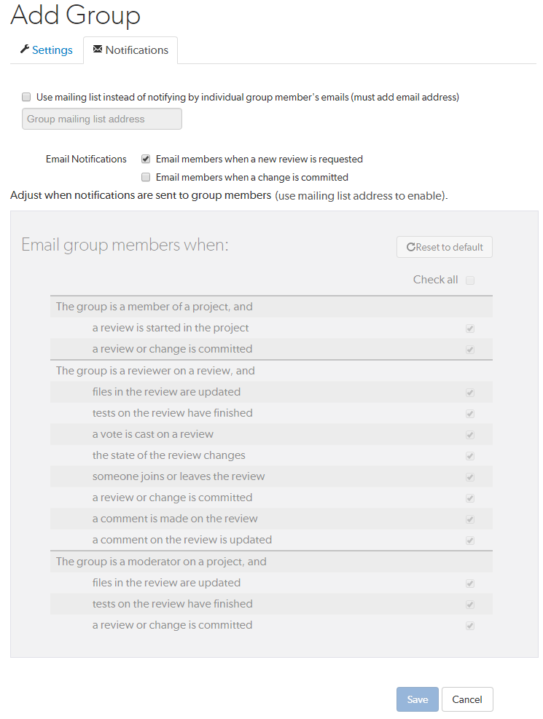Click the circular arrow reset icon

(411, 247)
